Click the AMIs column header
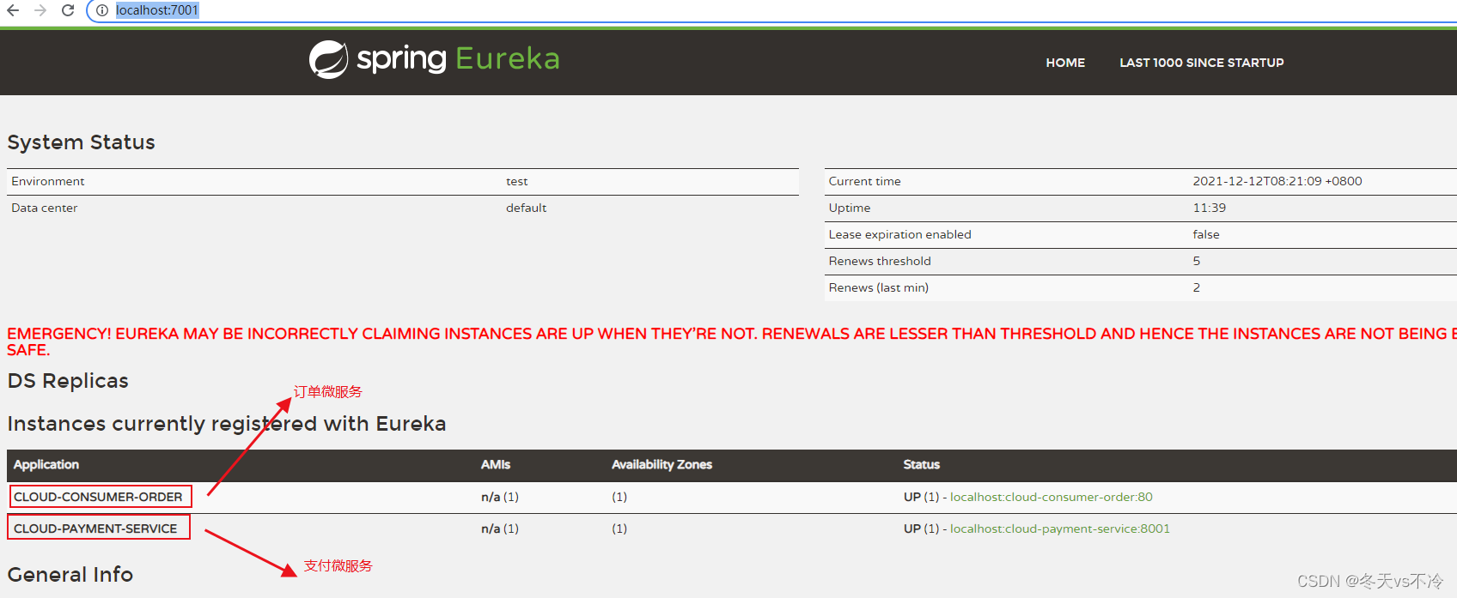Viewport: 1457px width, 598px height. point(496,464)
